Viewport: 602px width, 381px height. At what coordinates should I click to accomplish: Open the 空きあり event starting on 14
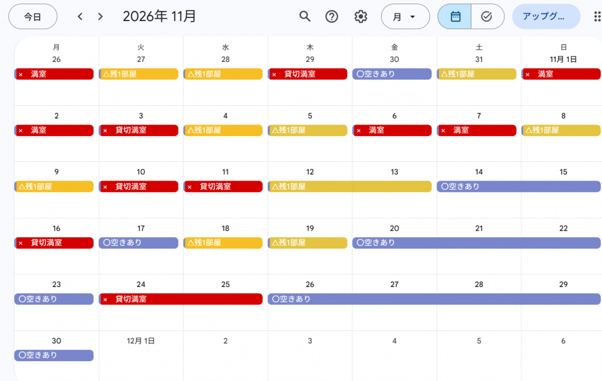pos(519,187)
